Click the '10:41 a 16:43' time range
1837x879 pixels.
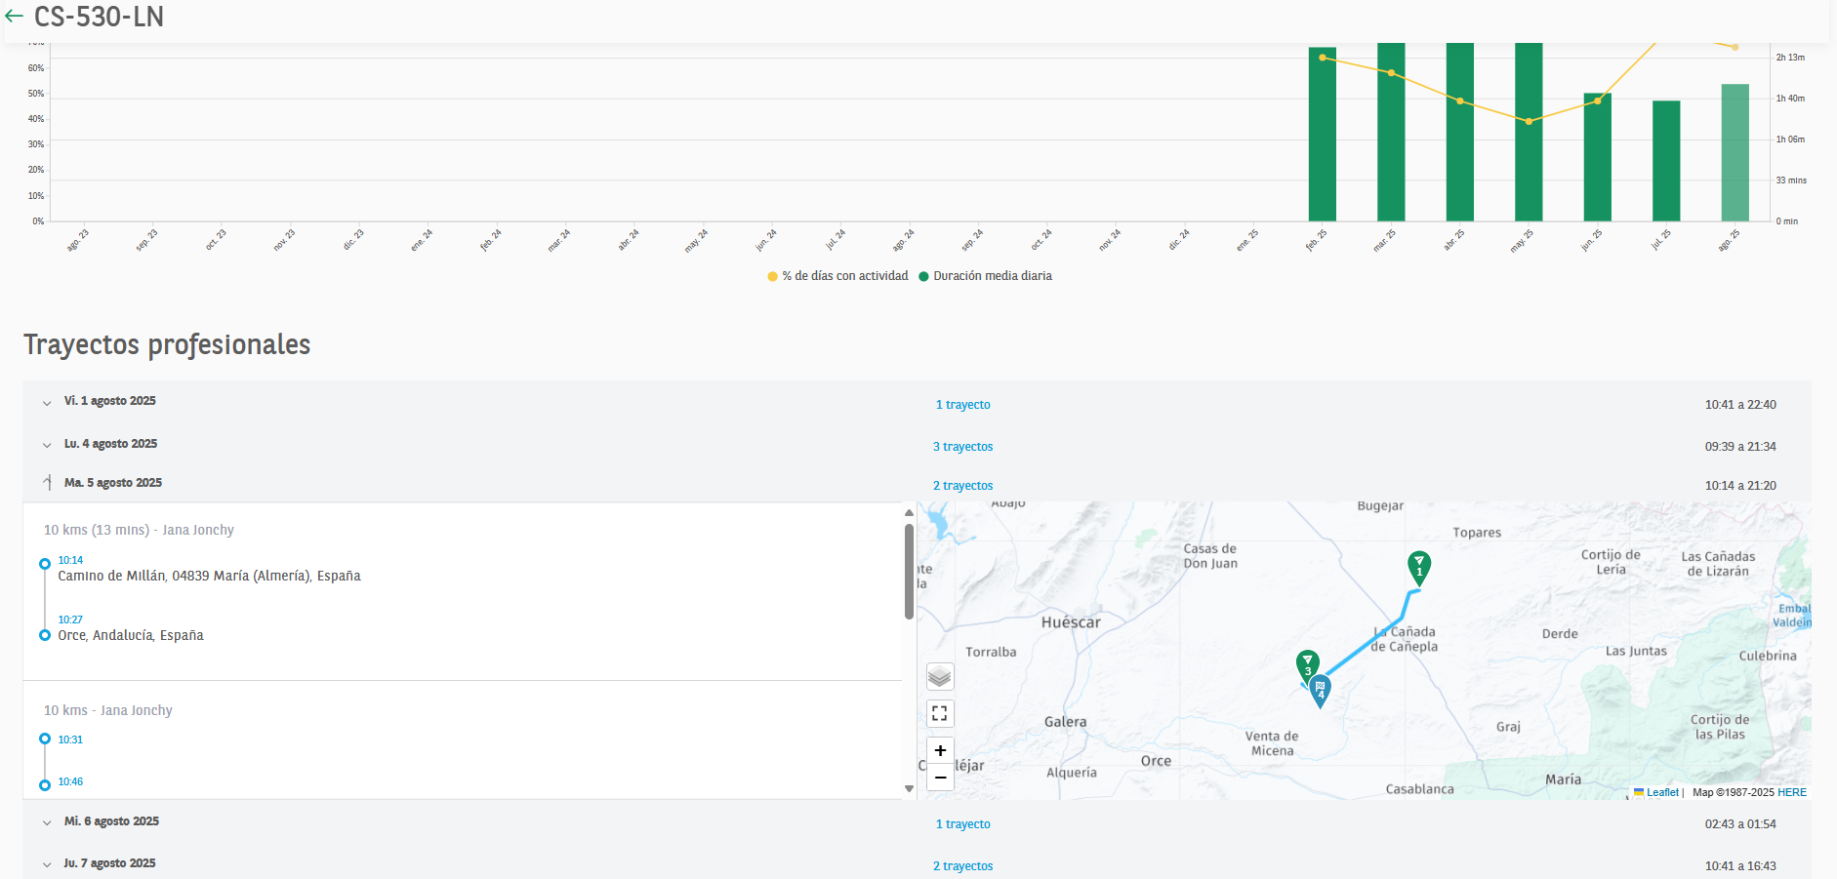(1740, 866)
